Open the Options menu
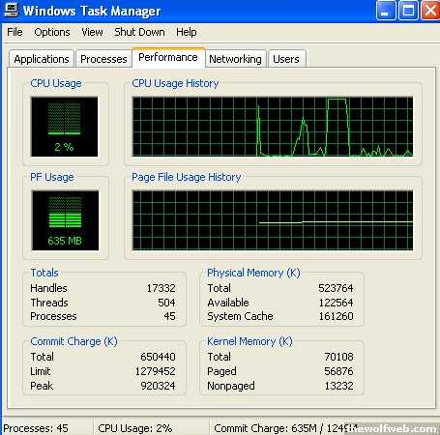This screenshot has height=435, width=440. [x=52, y=32]
